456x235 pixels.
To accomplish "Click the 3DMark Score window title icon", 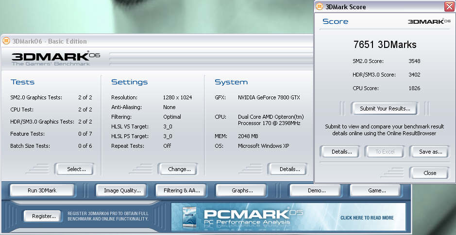I will click(320, 6).
